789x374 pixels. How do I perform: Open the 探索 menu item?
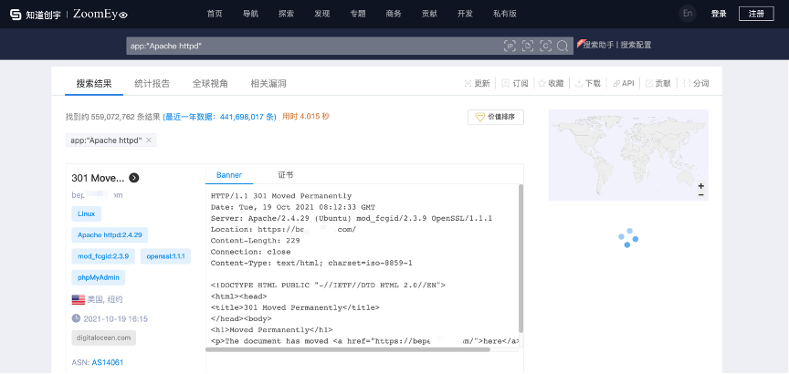286,14
